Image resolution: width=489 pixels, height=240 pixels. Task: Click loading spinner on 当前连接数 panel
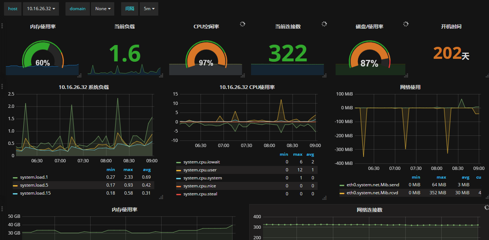point(324,24)
